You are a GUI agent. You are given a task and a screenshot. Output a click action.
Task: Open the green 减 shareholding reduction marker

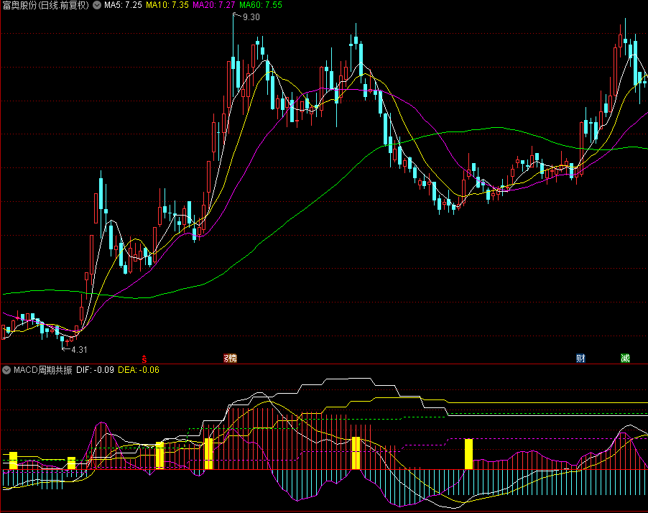click(x=625, y=359)
